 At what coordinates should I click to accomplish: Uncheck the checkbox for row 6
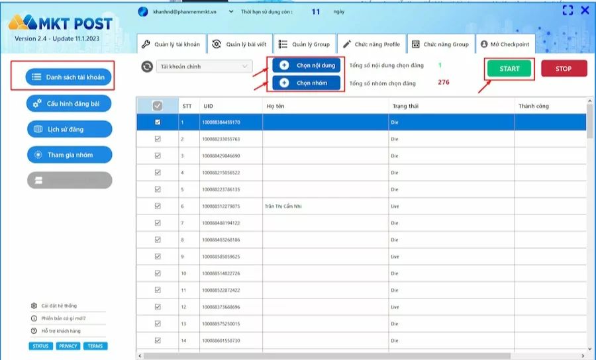point(157,206)
